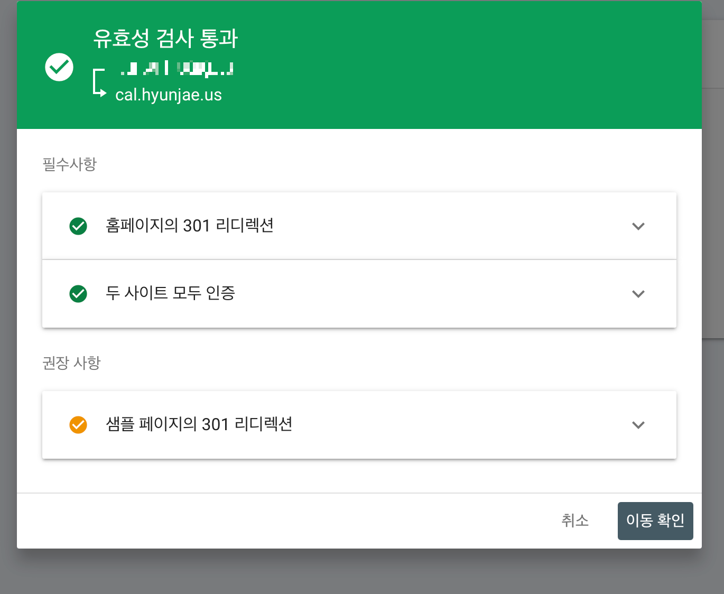The image size is (724, 594).
Task: Click the orange check icon beside 샘플 페이지의 301 리디렉션
Action: click(x=78, y=425)
